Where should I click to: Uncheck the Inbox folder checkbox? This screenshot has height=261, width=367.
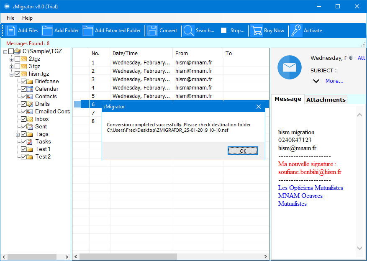(x=23, y=119)
